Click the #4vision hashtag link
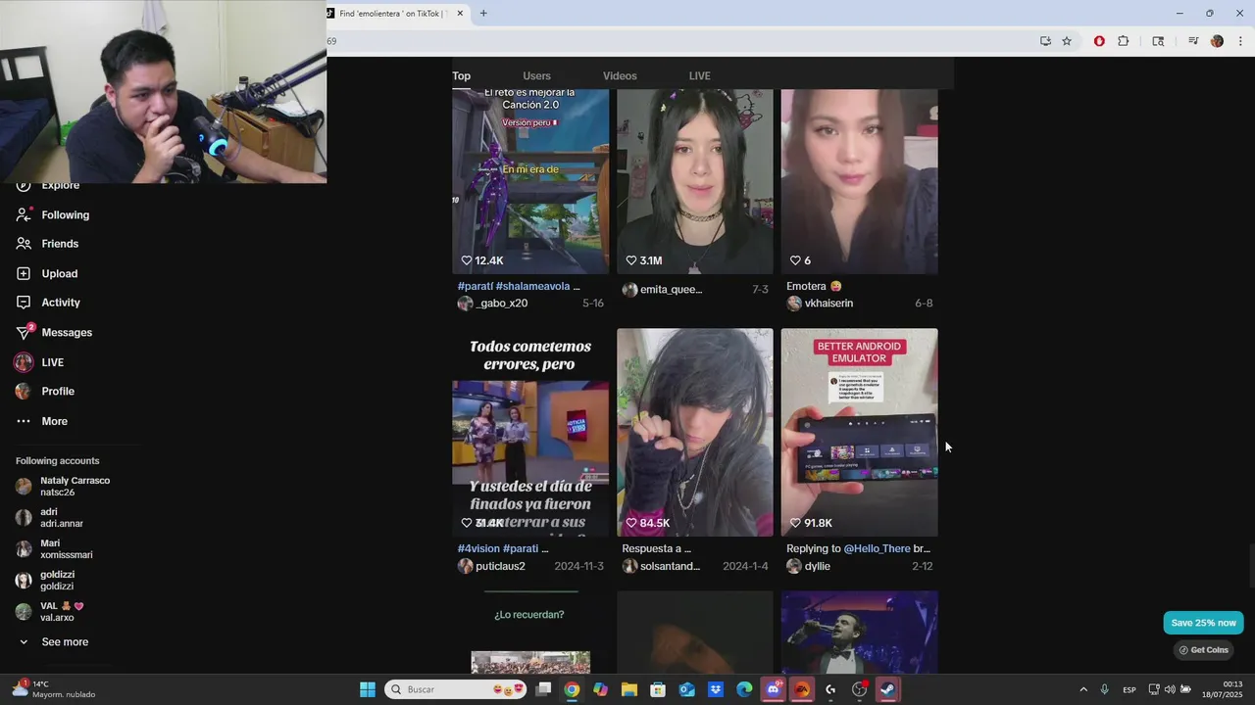This screenshot has height=705, width=1255. (x=478, y=548)
